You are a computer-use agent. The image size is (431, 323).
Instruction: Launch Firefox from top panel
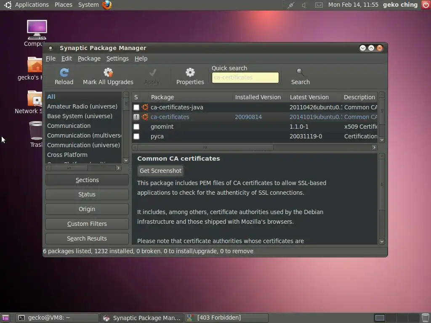tap(107, 5)
